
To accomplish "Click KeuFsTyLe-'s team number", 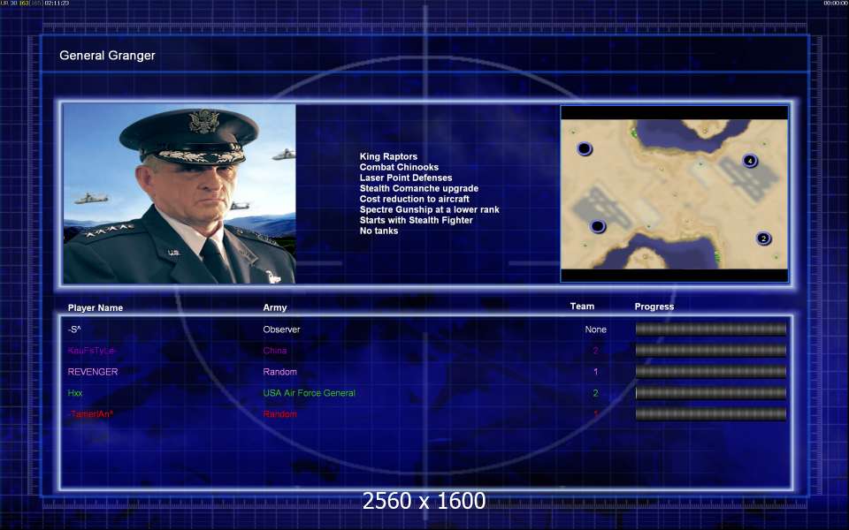I will 595,351.
